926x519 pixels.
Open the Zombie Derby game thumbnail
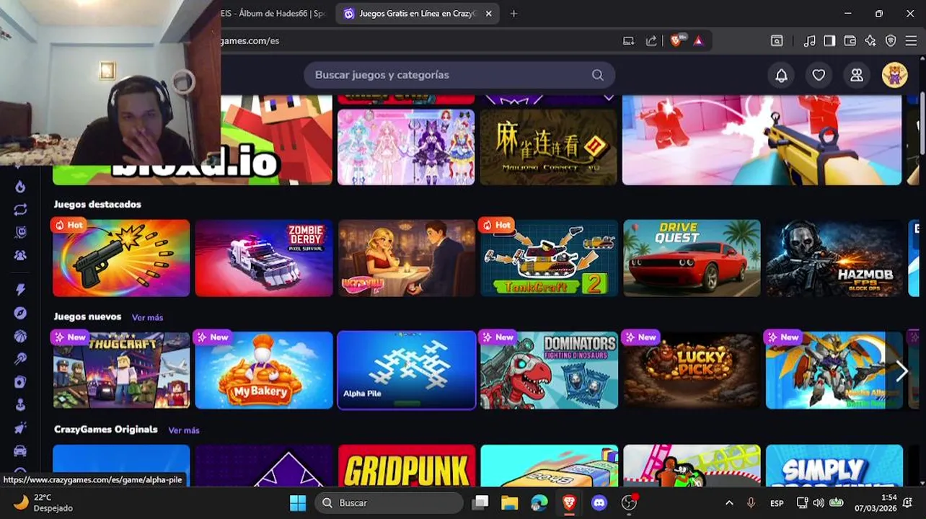click(264, 258)
